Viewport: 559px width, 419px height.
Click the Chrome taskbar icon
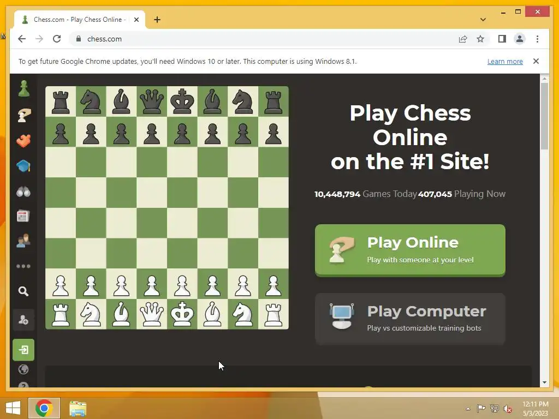coord(44,408)
